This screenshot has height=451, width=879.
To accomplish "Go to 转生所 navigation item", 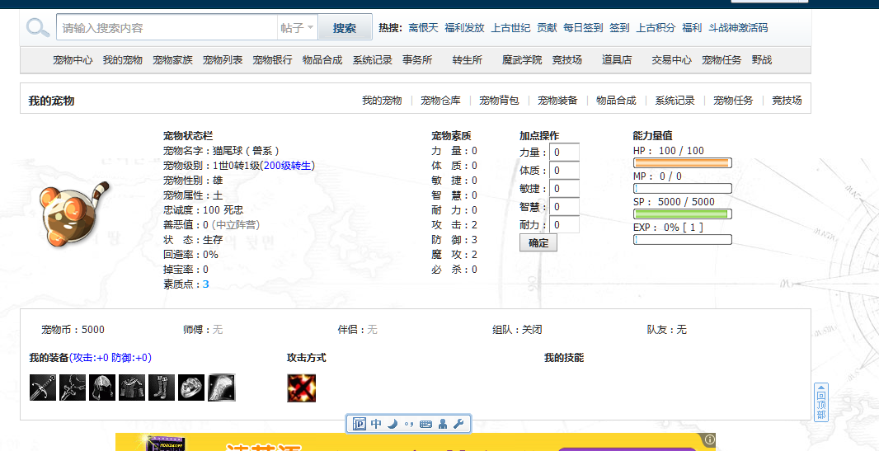I will [x=467, y=60].
